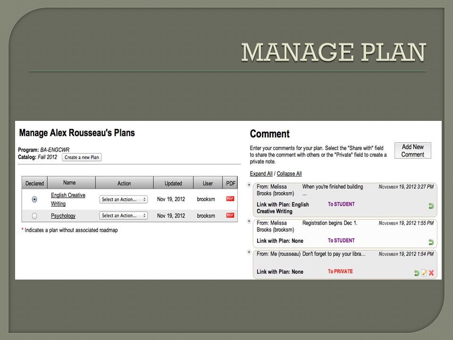The width and height of the screenshot is (453, 340).
Task: Open PDF for Psychology plan
Action: (230, 215)
